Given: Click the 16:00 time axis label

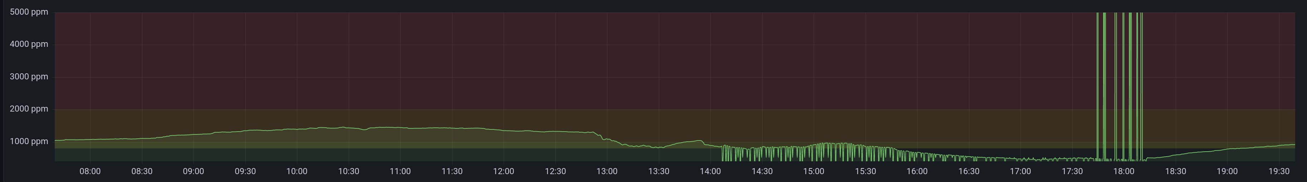Looking at the screenshot, I should pyautogui.click(x=917, y=171).
